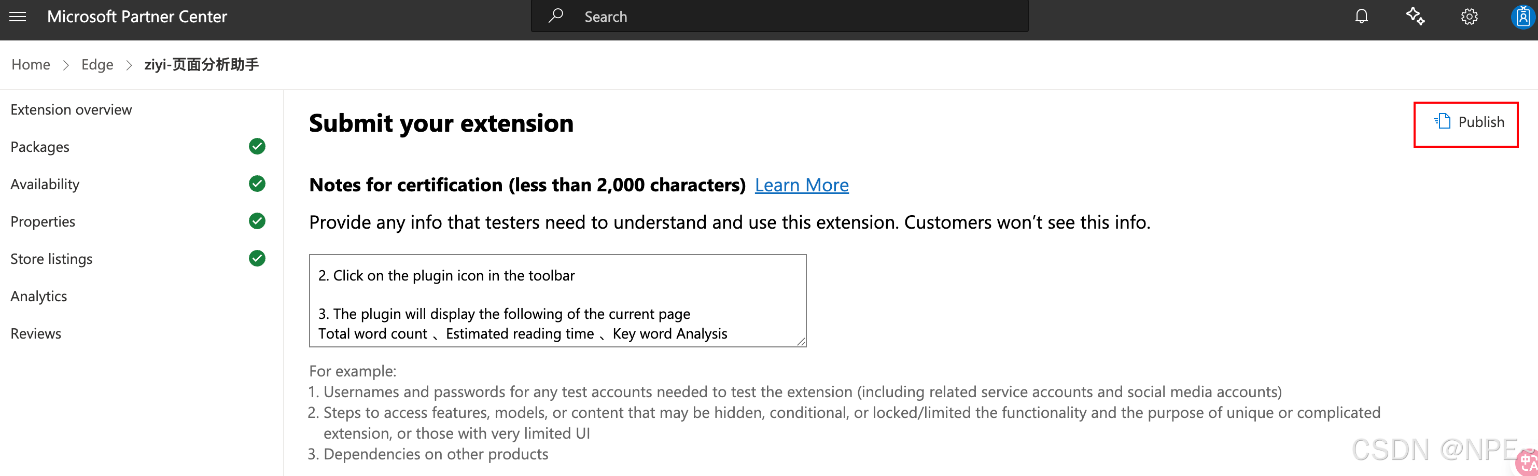Open the hamburger navigation menu

[x=18, y=17]
